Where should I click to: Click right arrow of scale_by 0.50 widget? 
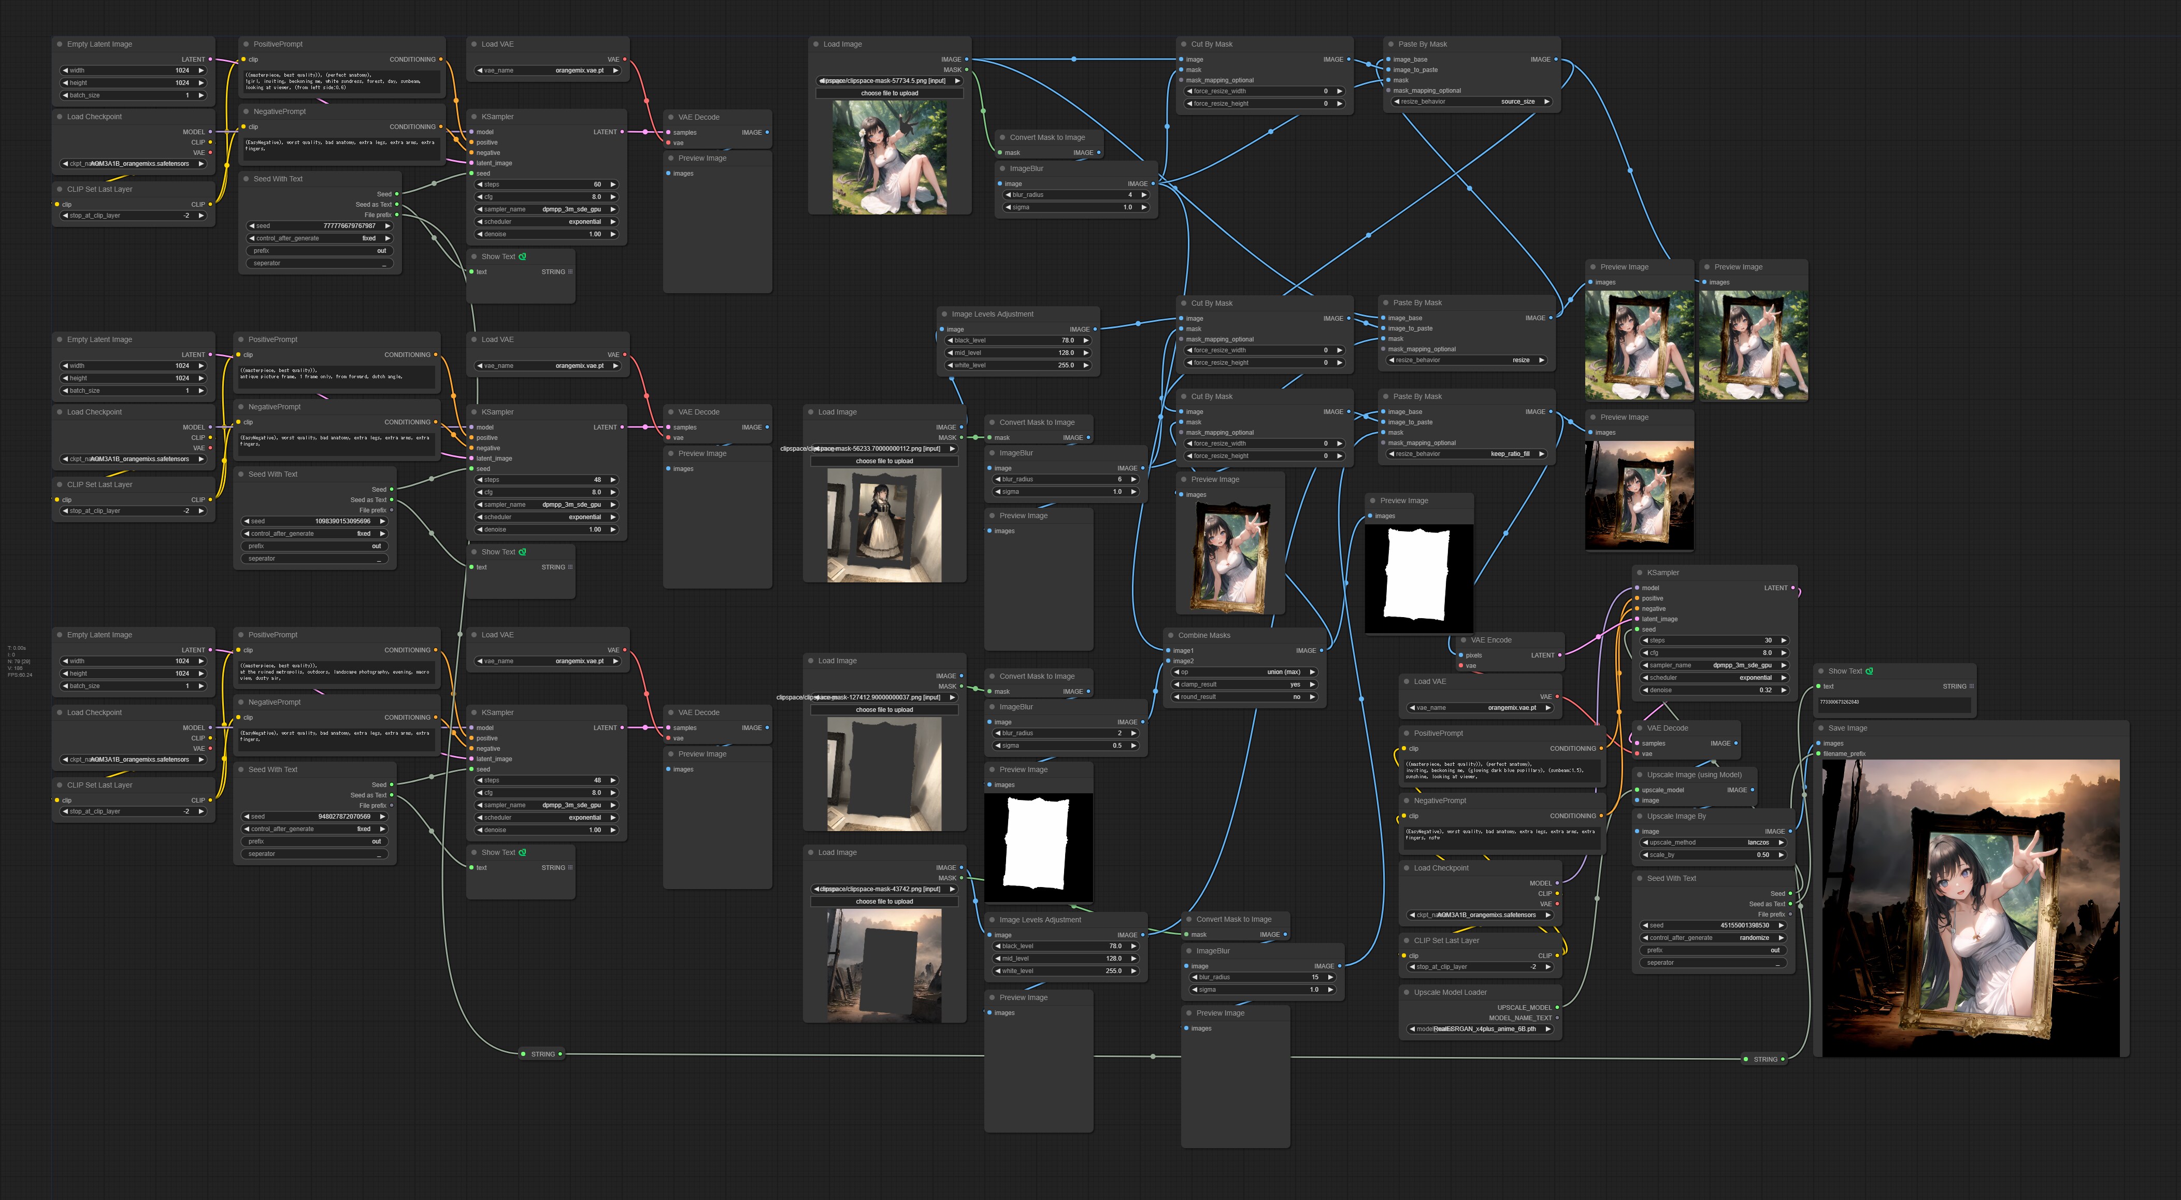pyautogui.click(x=1782, y=855)
